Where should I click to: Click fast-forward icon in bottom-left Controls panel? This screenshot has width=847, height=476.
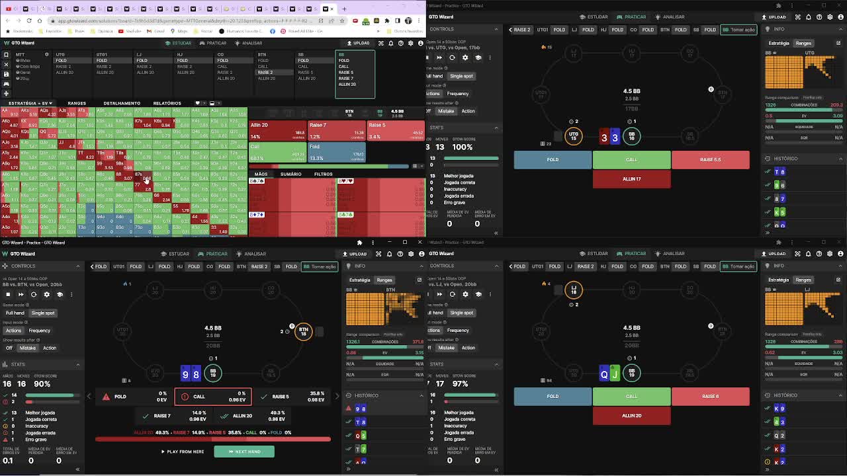[21, 294]
